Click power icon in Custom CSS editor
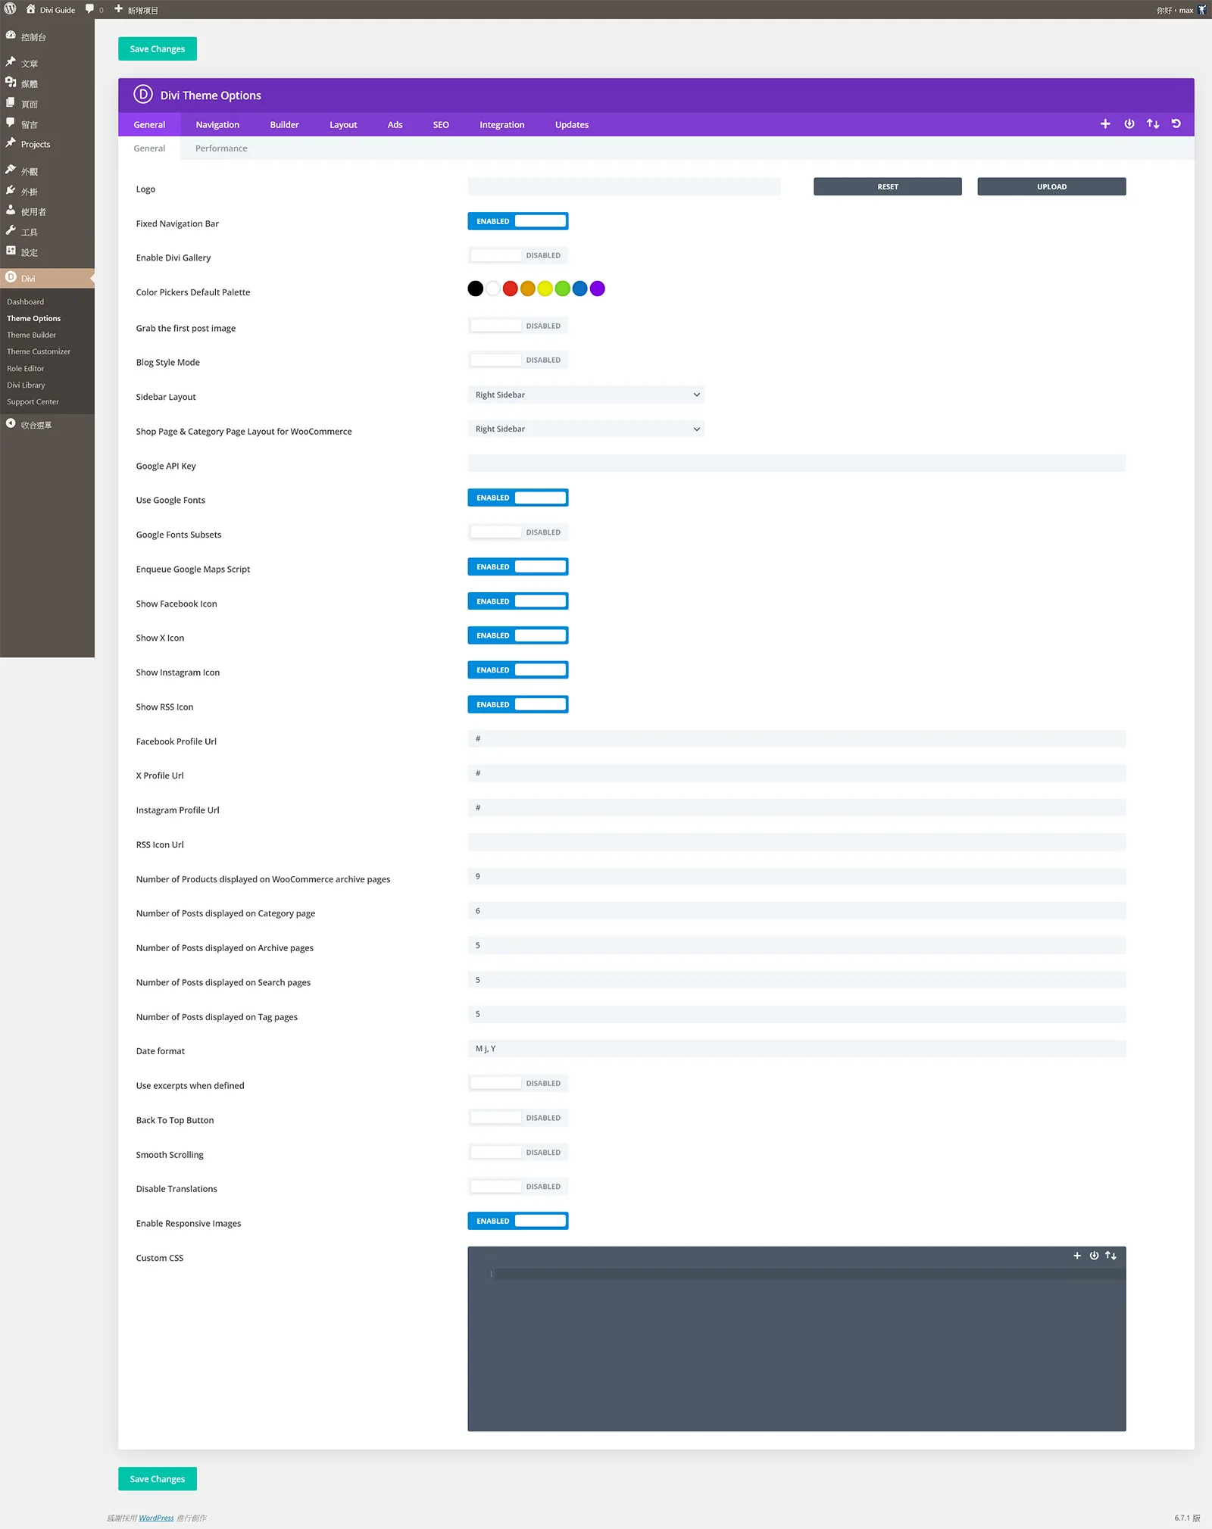Image resolution: width=1212 pixels, height=1529 pixels. click(x=1094, y=1256)
